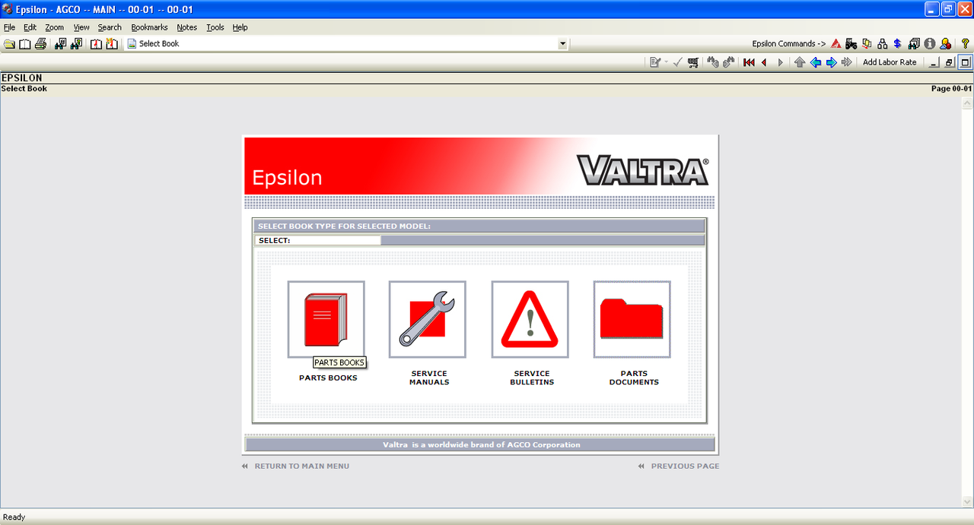Go to previous page red left triangle
Viewport: 974px width, 525px height.
[764, 62]
